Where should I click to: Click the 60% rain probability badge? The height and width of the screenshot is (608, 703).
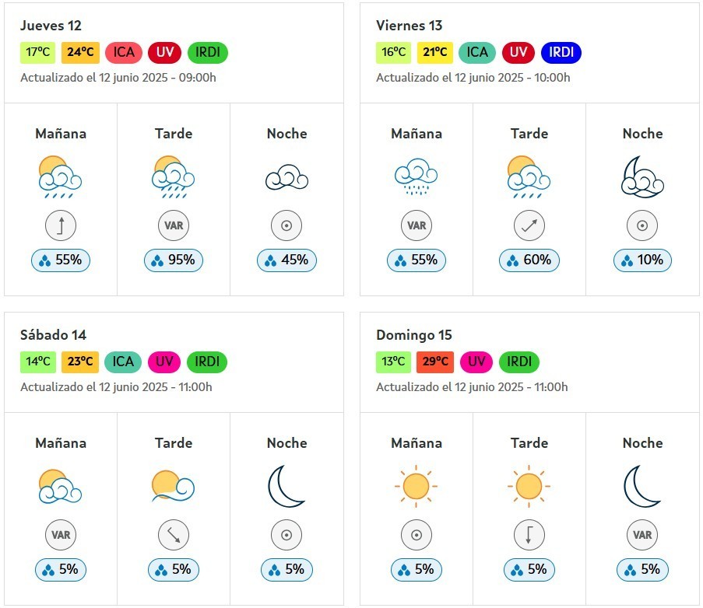click(529, 260)
